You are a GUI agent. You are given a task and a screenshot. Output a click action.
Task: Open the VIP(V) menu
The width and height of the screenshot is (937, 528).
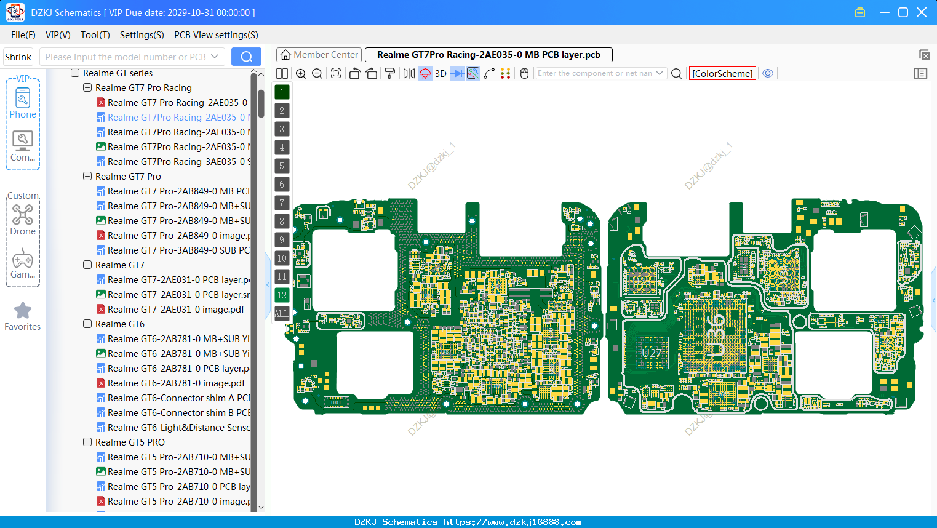point(58,35)
